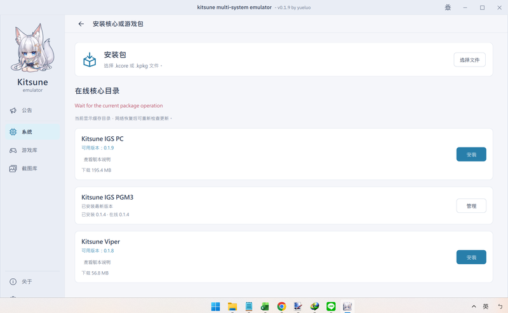
Task: Open Google Chrome from the taskbar
Action: click(x=281, y=306)
